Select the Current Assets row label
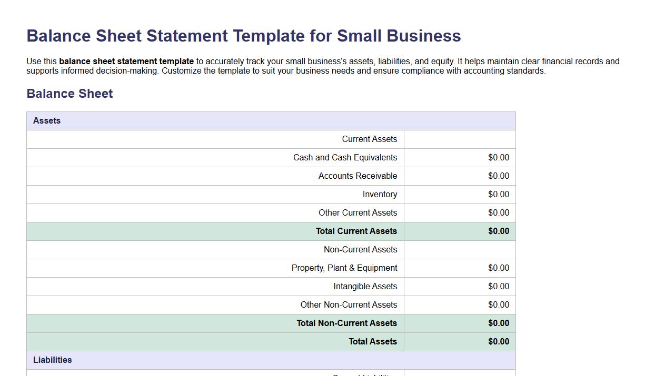The width and height of the screenshot is (665, 376). [370, 139]
